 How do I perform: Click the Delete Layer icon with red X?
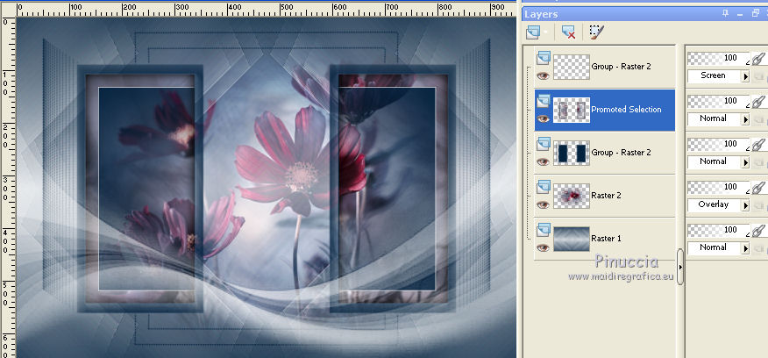[x=569, y=32]
